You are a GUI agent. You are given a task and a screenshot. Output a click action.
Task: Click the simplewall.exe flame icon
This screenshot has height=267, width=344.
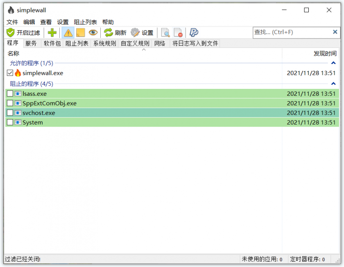coord(18,73)
